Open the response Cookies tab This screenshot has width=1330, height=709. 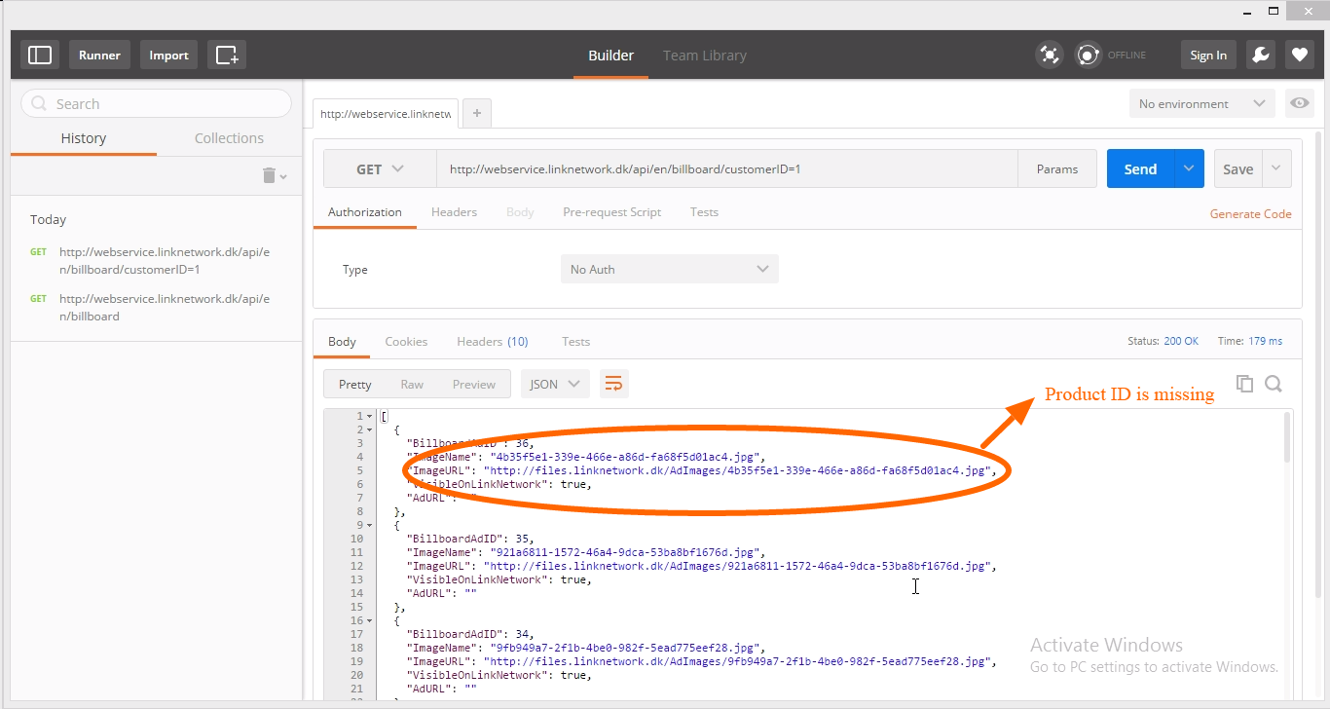[406, 341]
